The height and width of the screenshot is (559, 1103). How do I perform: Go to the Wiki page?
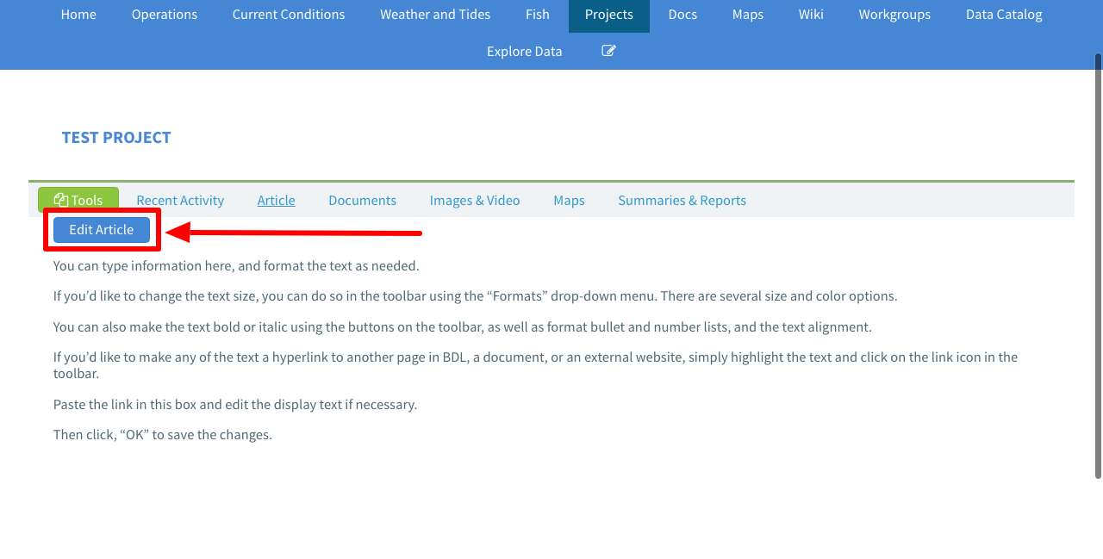[811, 15]
